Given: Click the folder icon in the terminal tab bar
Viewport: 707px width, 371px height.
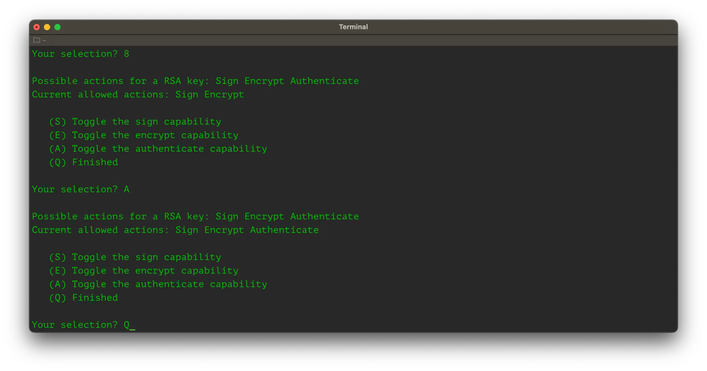Looking at the screenshot, I should [36, 40].
